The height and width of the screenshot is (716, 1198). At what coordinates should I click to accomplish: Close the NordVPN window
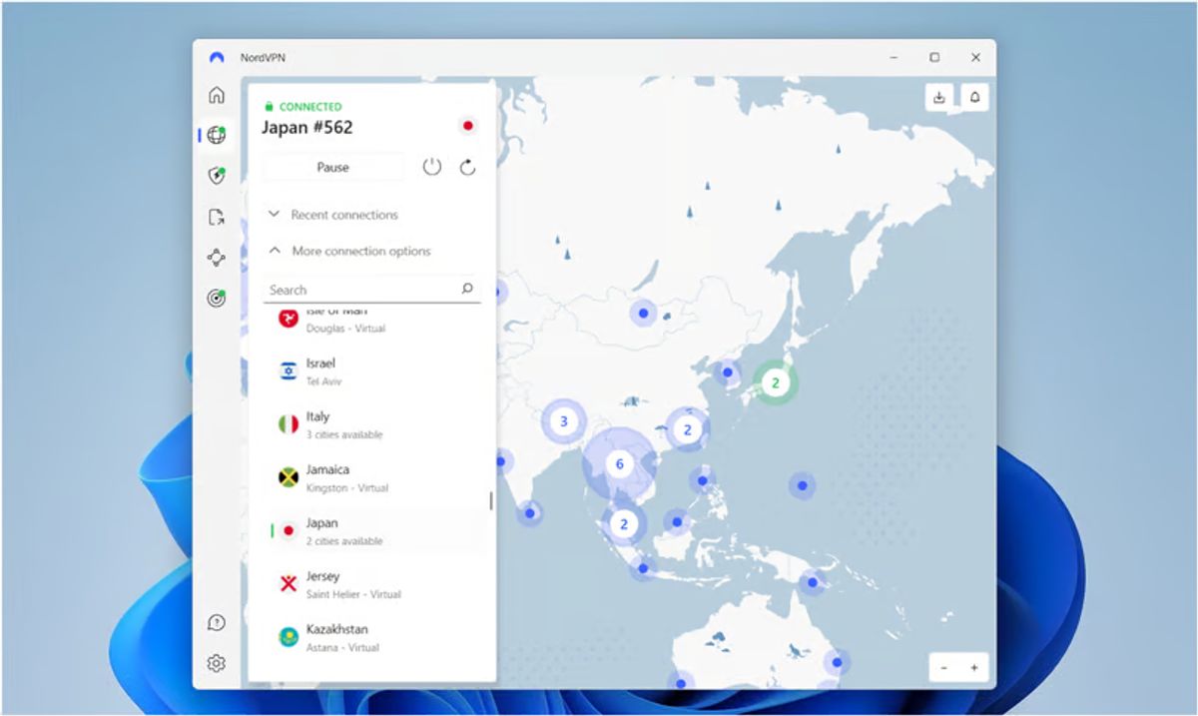pos(975,58)
